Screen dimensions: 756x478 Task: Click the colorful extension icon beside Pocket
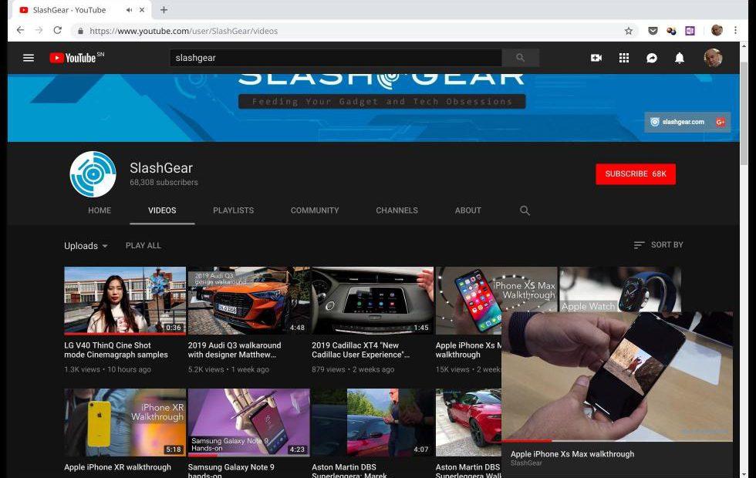(671, 31)
